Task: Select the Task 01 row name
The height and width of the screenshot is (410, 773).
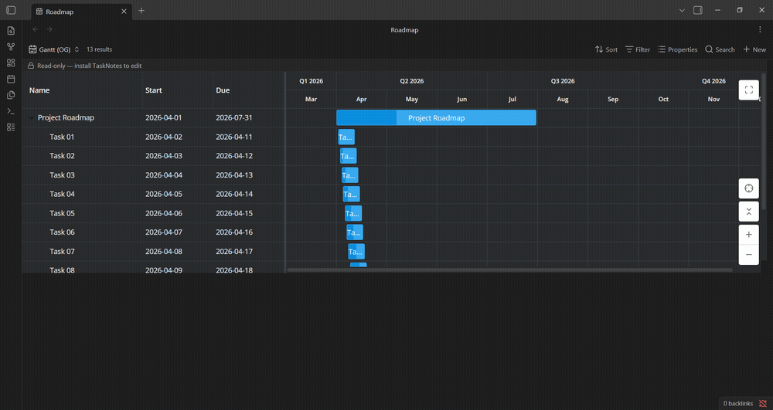Action: click(x=62, y=137)
